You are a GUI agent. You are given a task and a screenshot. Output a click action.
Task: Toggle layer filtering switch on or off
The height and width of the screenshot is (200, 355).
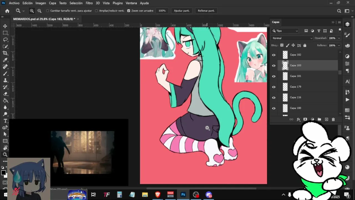[x=340, y=30]
